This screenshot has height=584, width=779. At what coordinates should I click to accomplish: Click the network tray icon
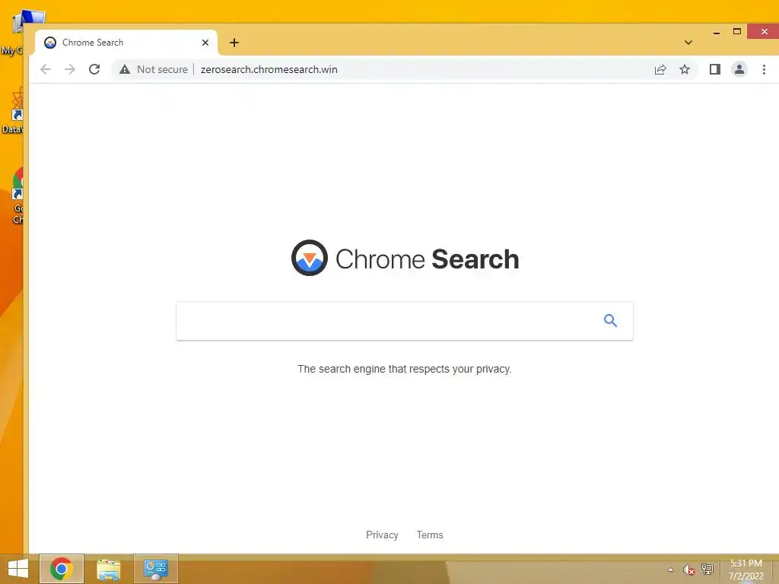[707, 570]
